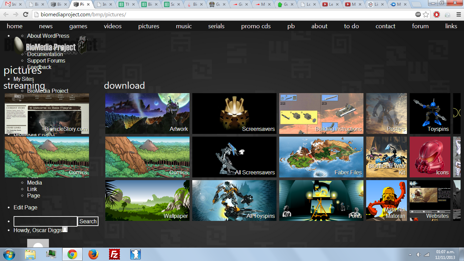Adjust volume via the speaker tray icon

[418, 254]
